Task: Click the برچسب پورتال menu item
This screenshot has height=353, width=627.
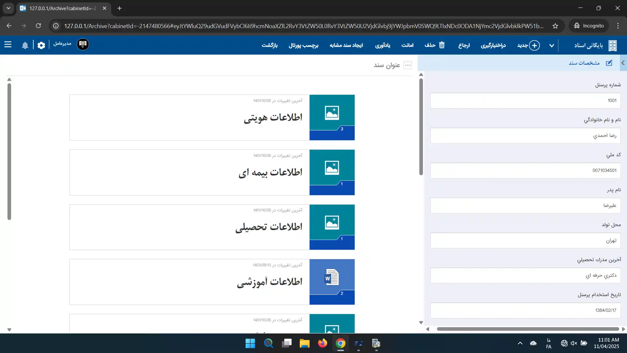Action: pos(303,45)
